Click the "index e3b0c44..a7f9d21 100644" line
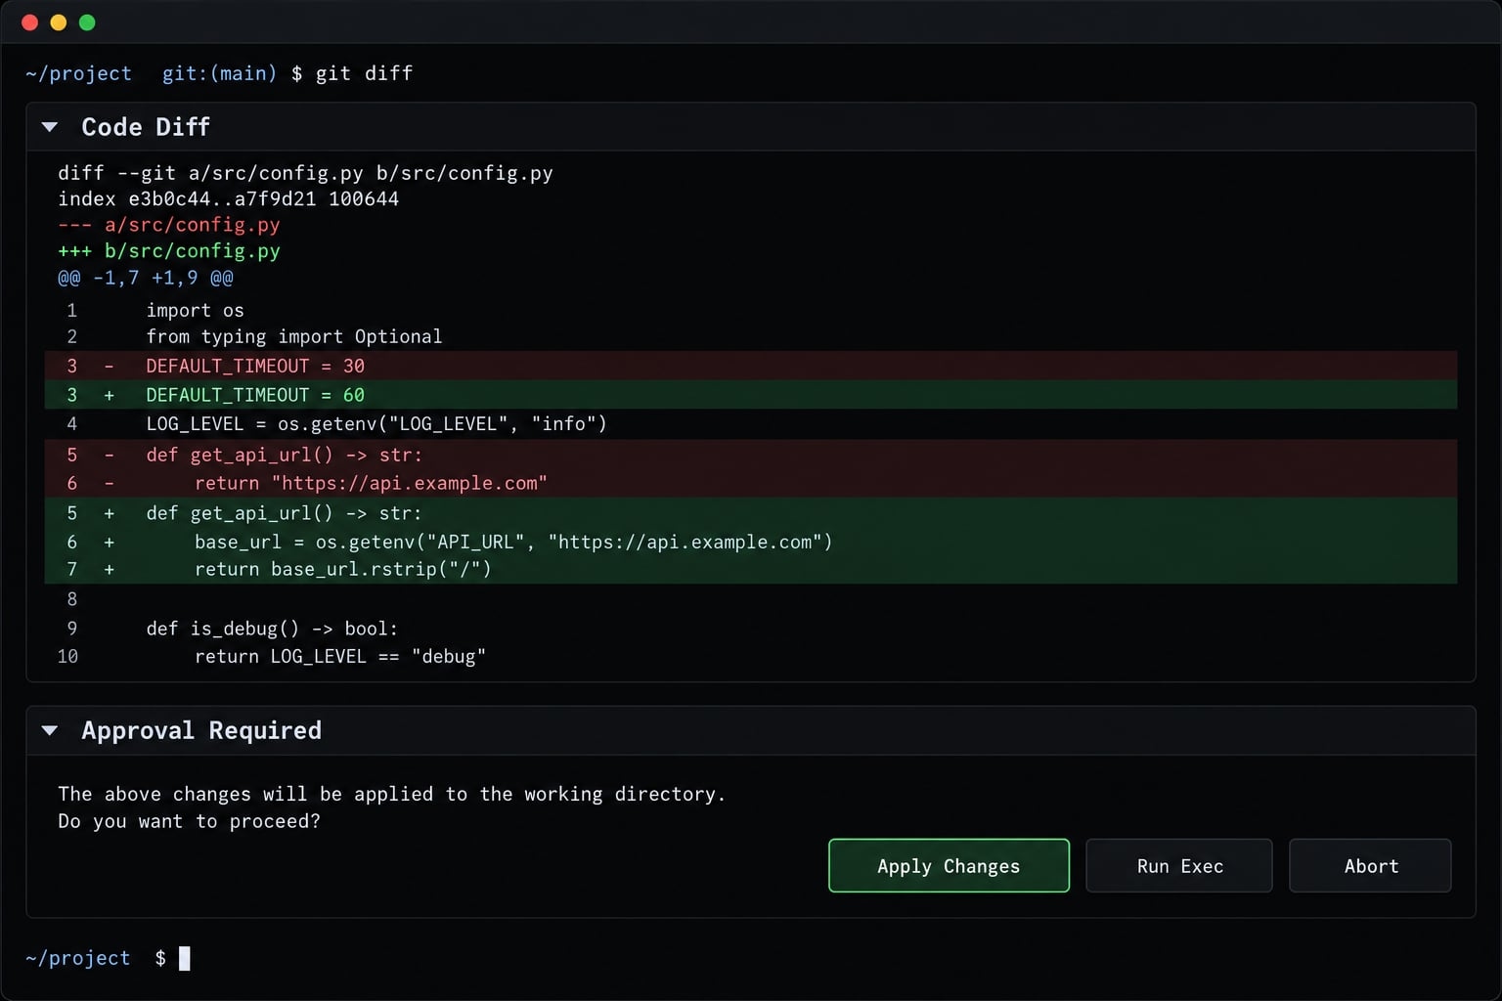Screen dimensions: 1502x1001 click(x=228, y=199)
